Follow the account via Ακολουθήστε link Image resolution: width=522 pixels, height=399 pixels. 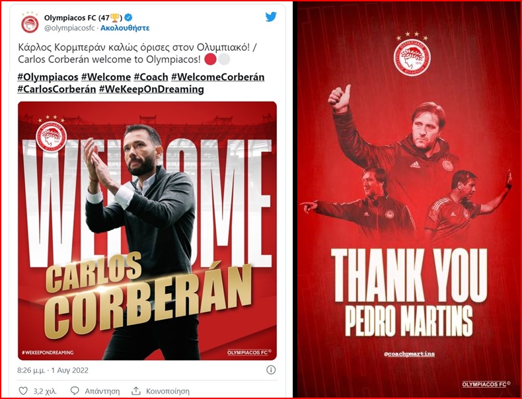tap(125, 28)
